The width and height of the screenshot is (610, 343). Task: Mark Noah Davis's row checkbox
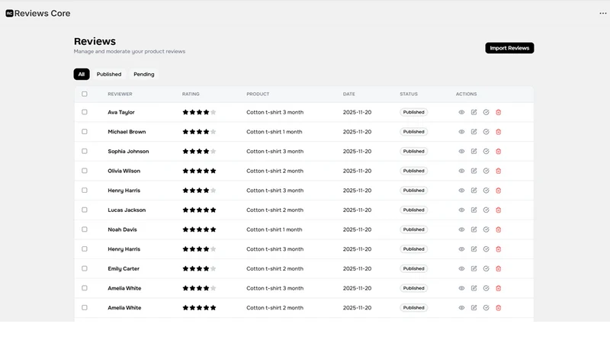(85, 229)
